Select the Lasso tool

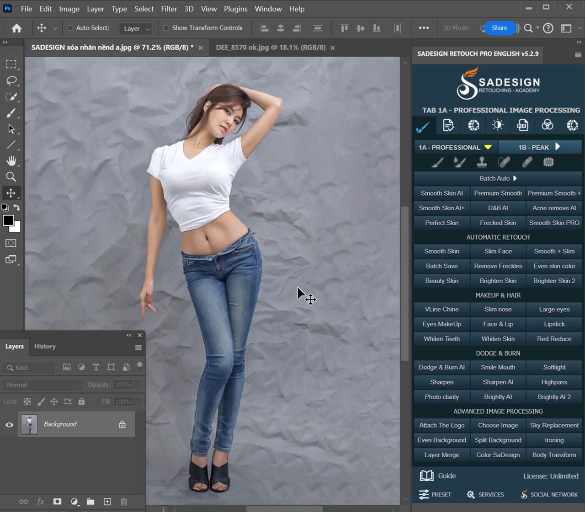[11, 80]
